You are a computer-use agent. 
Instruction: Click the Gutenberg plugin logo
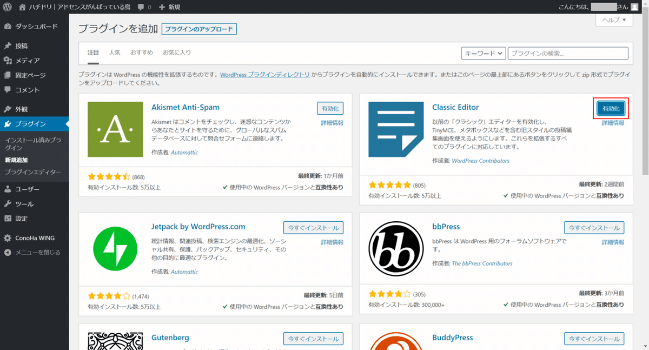click(x=115, y=341)
